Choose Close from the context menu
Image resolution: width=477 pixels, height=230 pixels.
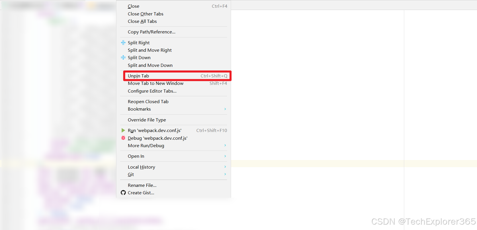point(173,6)
